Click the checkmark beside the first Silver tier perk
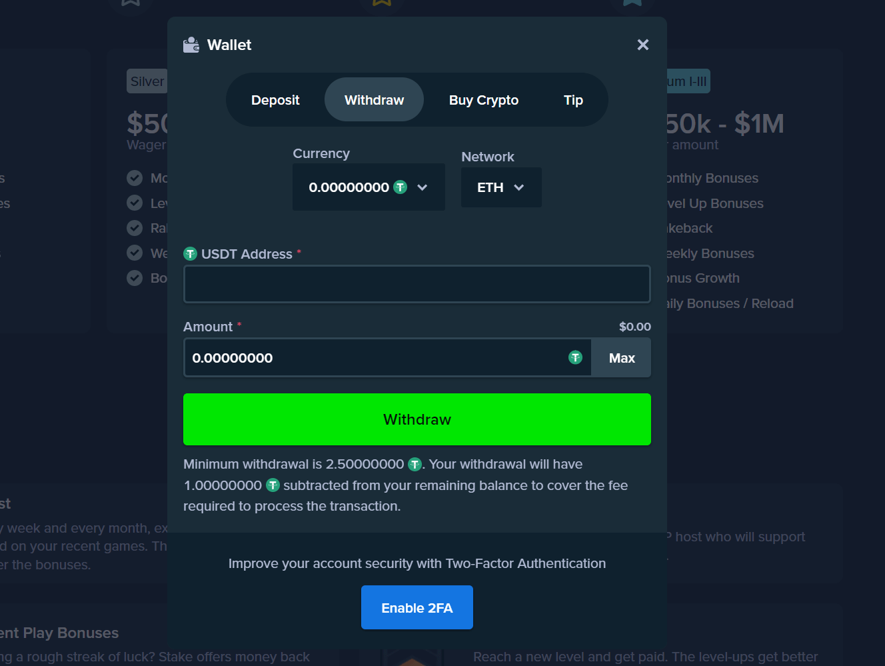Viewport: 885px width, 666px height. [x=135, y=177]
